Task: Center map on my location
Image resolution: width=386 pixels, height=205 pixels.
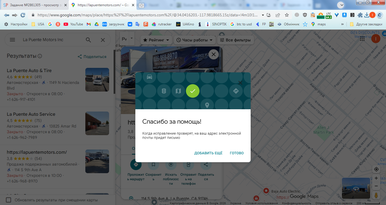Action: point(376,169)
